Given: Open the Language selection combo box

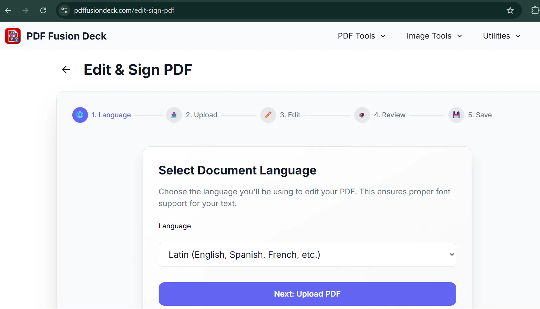Looking at the screenshot, I should [x=307, y=254].
